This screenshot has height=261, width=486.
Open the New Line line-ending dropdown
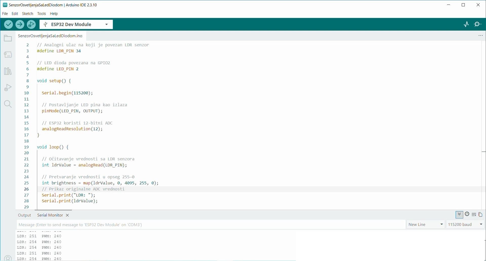[x=426, y=225]
